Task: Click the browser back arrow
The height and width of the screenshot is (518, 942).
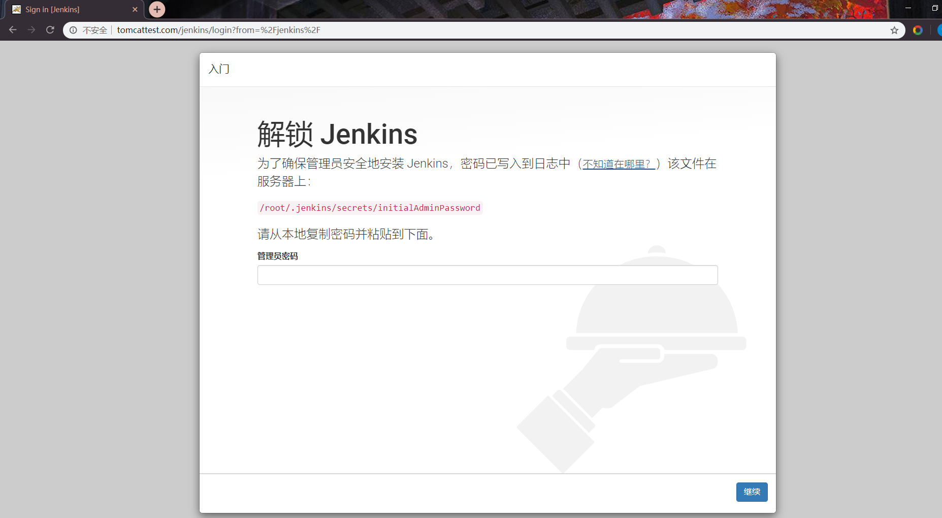Action: point(13,30)
